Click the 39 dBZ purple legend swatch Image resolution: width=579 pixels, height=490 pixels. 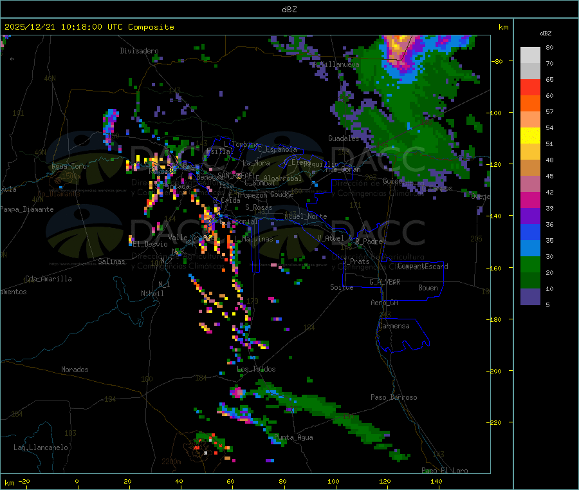(x=530, y=216)
